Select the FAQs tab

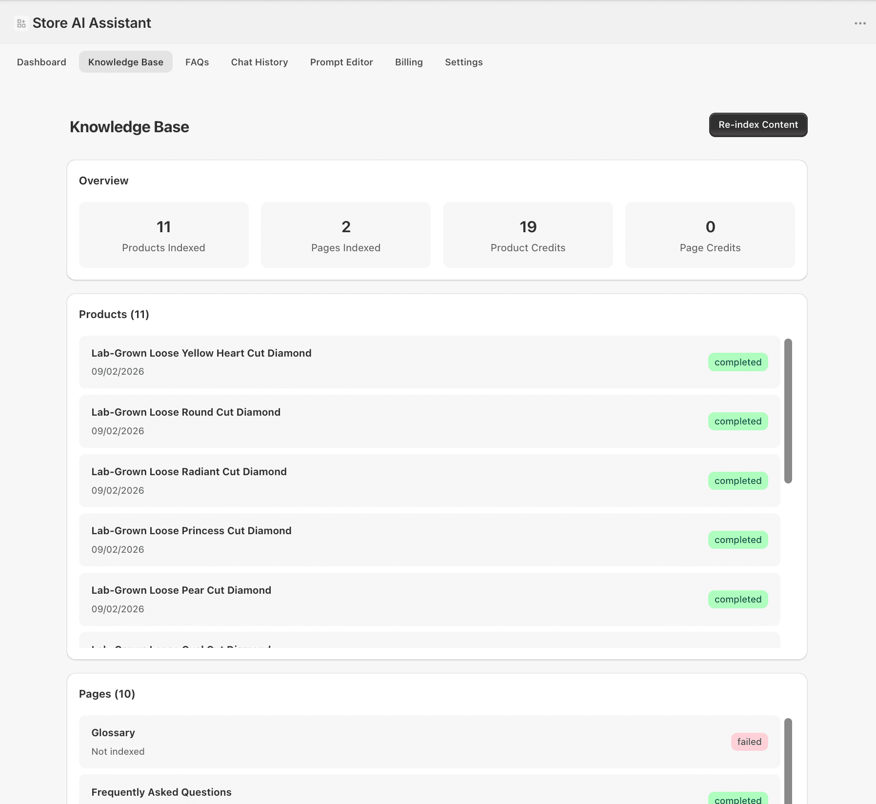[197, 62]
